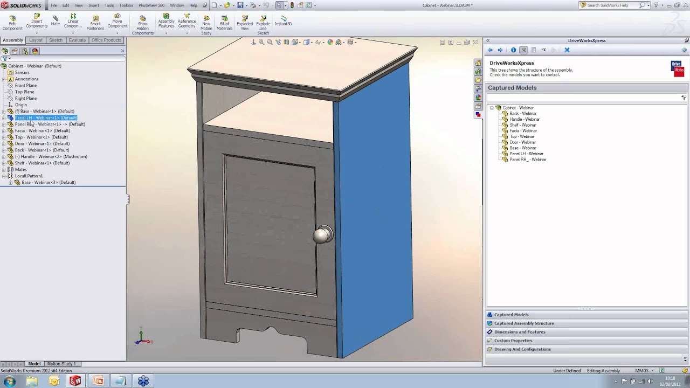Go forward in DriveWorksXpress
This screenshot has width=690, height=388.
(500, 50)
